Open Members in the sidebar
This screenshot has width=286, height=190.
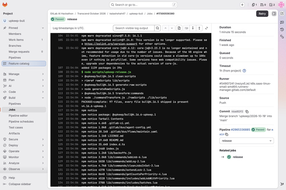(x=24, y=34)
